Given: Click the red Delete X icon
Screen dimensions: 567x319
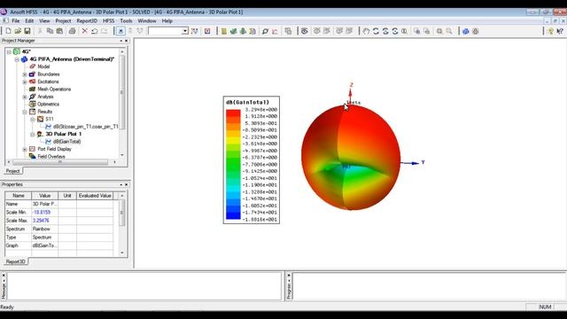Looking at the screenshot, I should [x=85, y=31].
